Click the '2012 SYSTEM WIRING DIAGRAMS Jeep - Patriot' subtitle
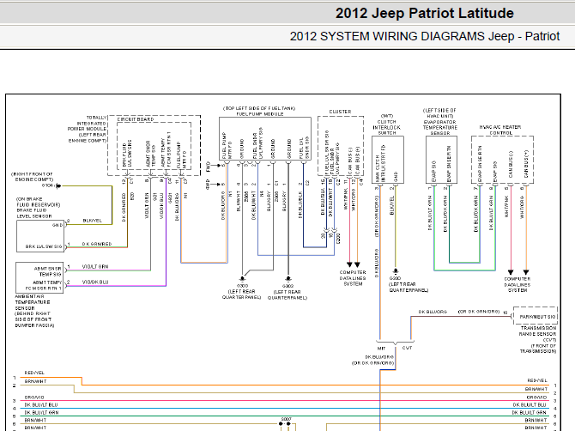The image size is (575, 431). [425, 36]
